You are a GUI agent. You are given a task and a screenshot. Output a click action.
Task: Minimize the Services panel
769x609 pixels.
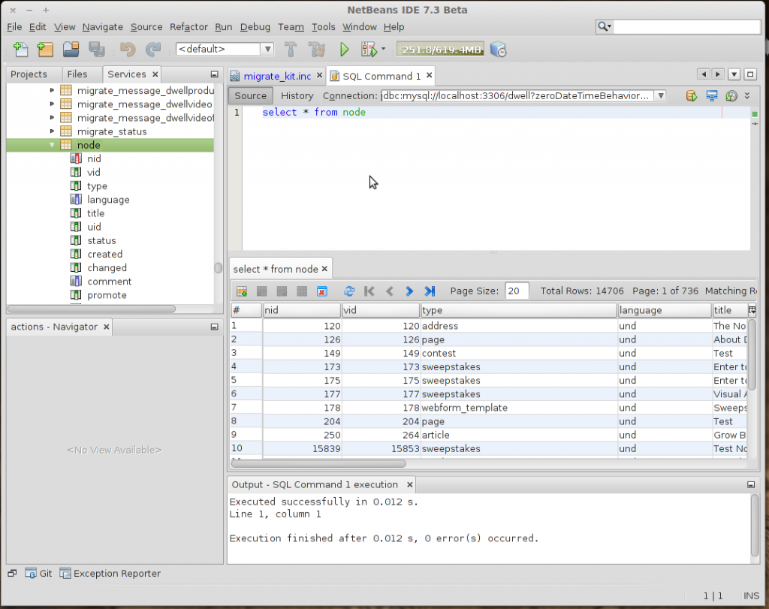coord(214,74)
